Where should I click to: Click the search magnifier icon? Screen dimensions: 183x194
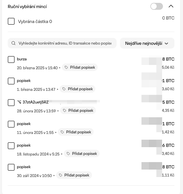13,43
